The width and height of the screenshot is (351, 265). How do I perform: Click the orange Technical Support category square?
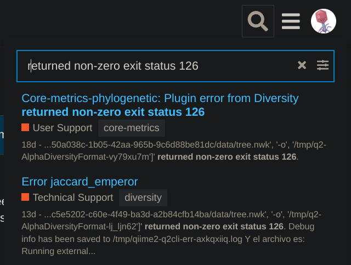coord(25,197)
